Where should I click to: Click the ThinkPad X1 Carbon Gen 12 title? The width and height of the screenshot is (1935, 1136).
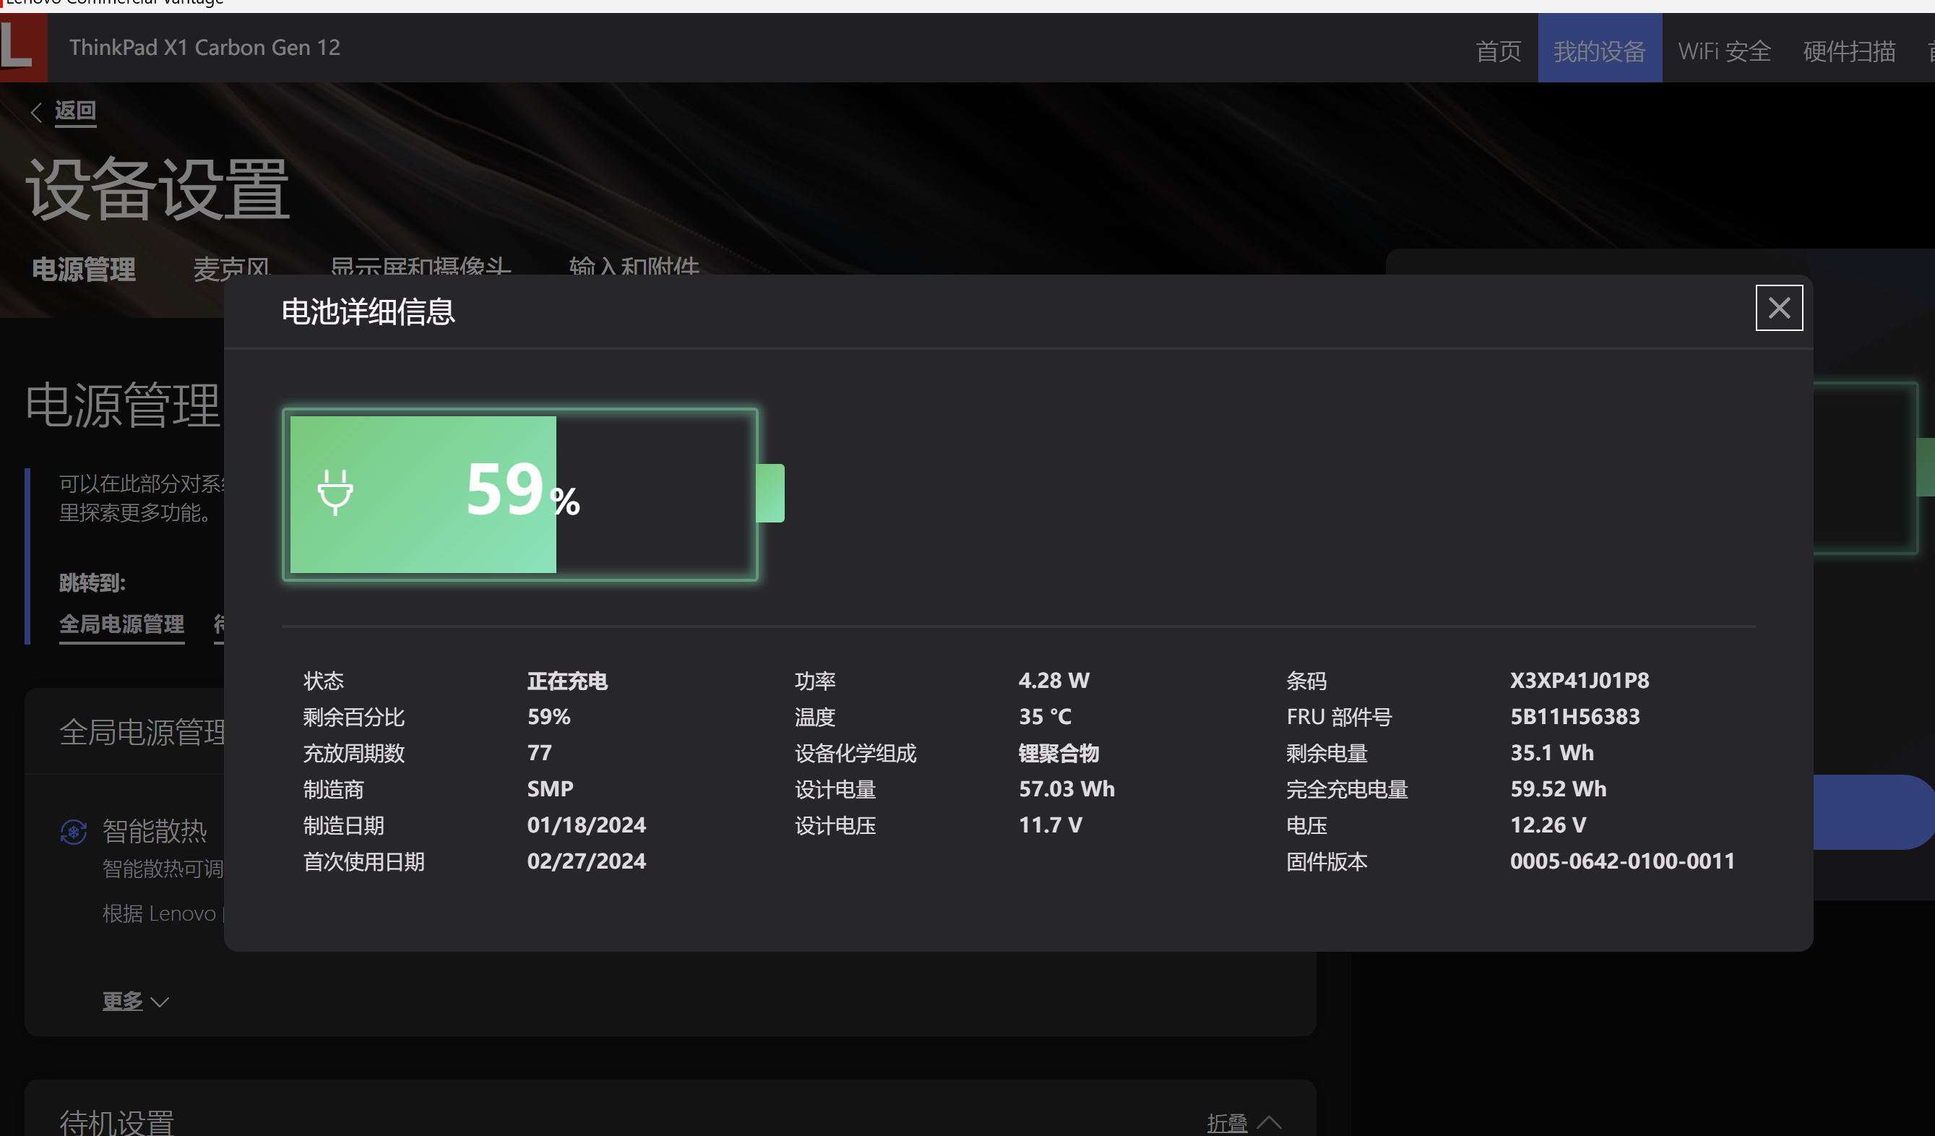204,48
